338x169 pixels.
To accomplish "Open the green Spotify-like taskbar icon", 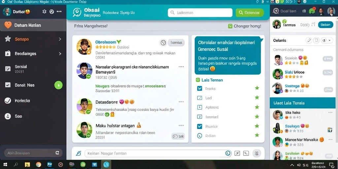I will [83, 165].
